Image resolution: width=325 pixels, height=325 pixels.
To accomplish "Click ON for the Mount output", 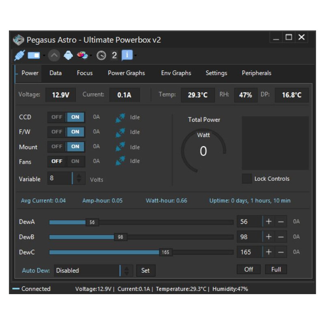I will pos(75,147).
